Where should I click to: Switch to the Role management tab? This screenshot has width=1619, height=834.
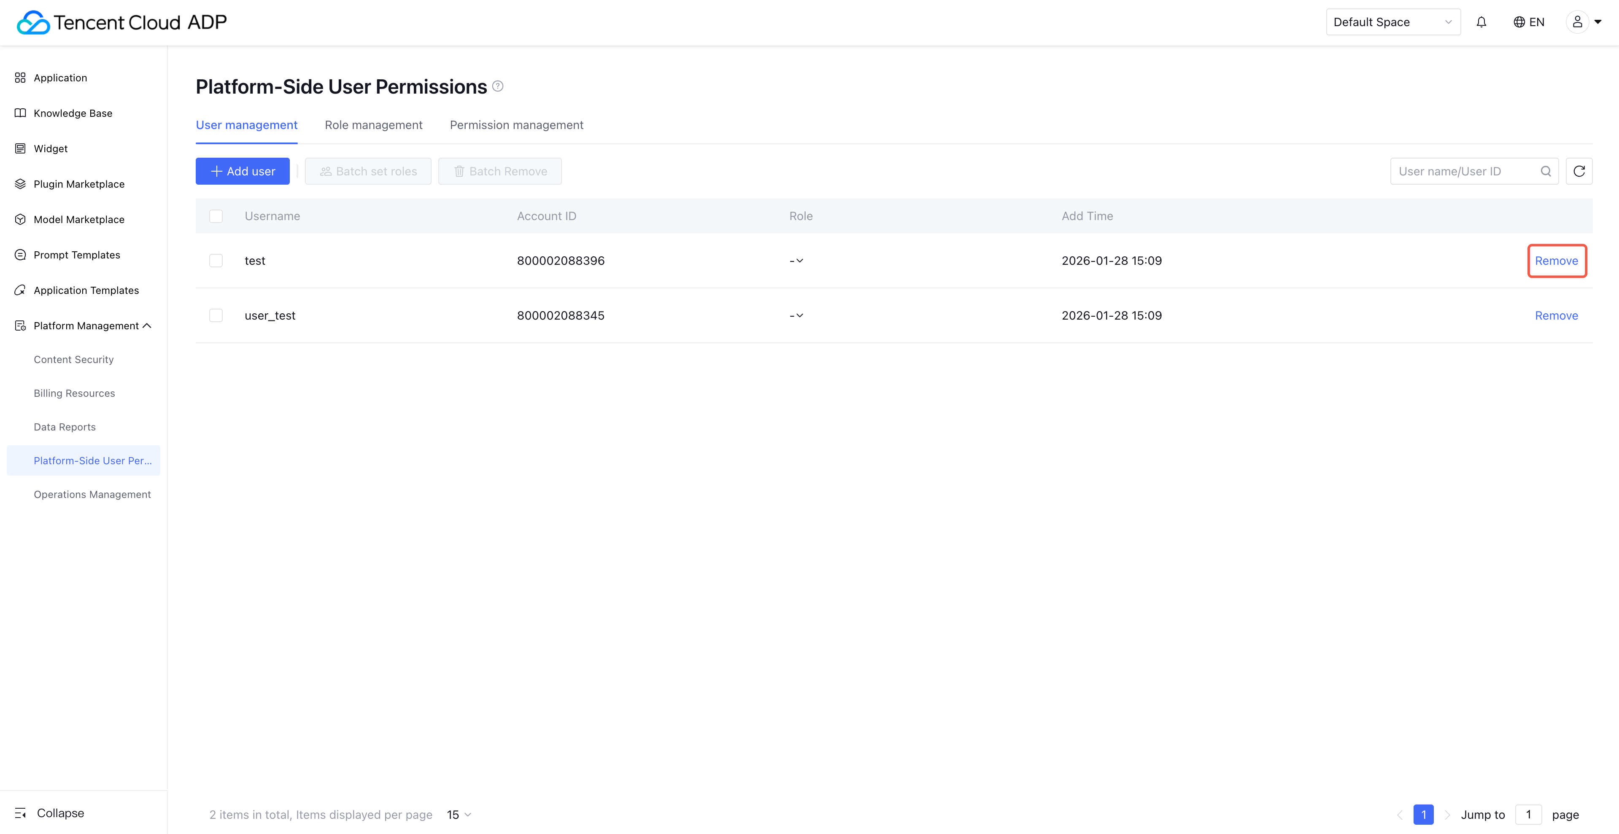tap(373, 125)
